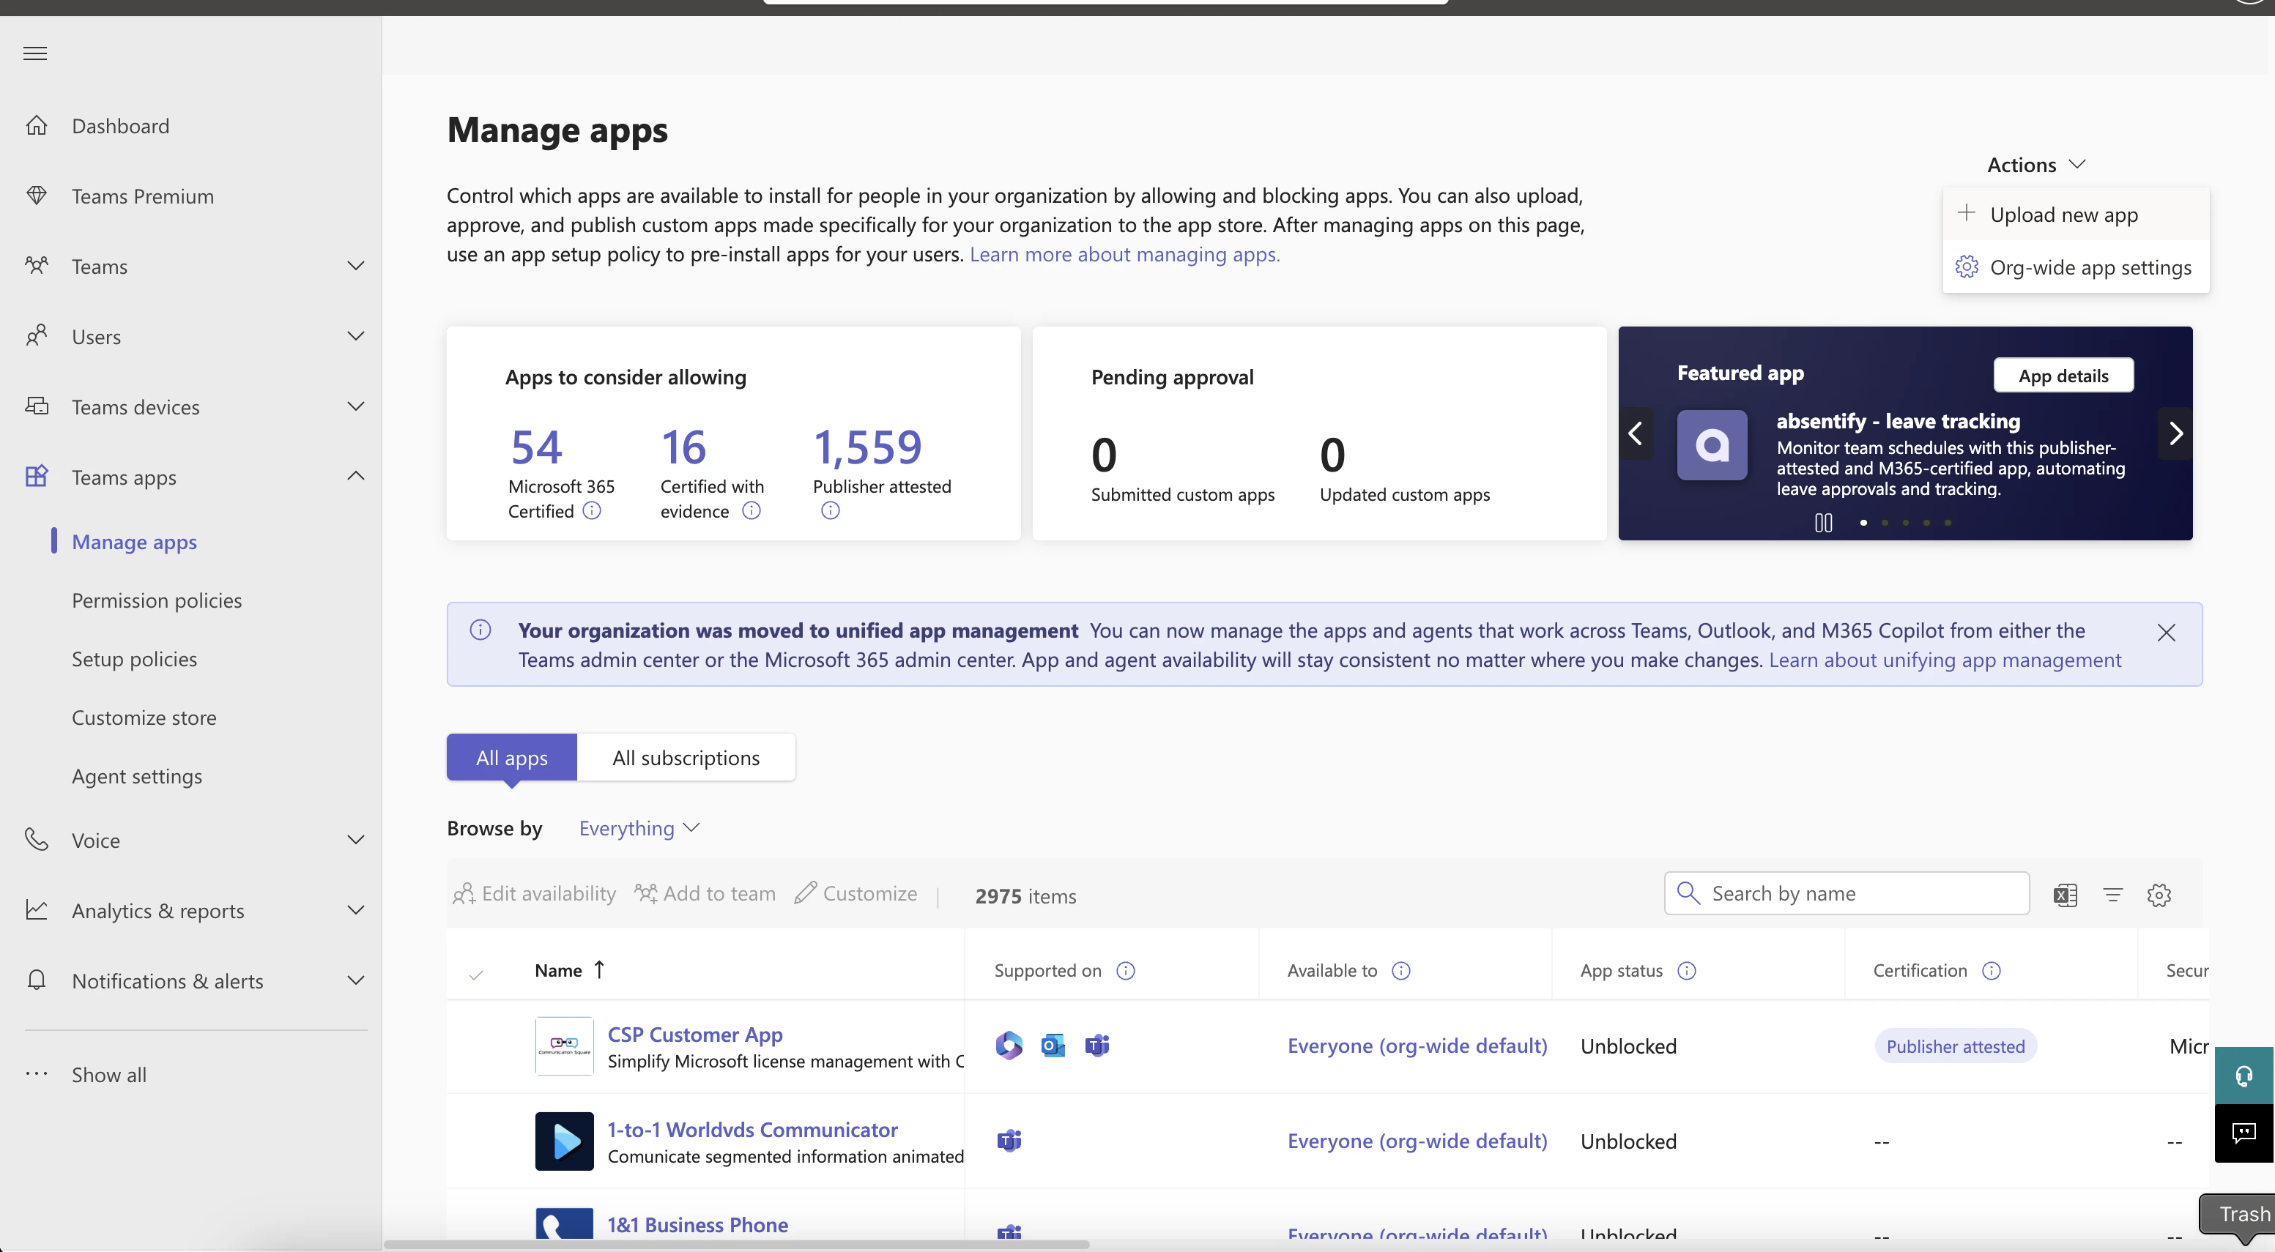Open Learn more about managing apps link
The image size is (2275, 1252).
tap(1124, 254)
